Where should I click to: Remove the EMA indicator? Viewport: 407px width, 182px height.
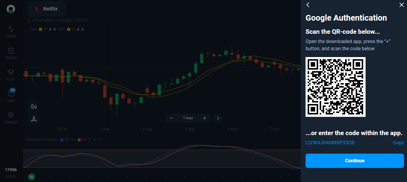click(55, 29)
